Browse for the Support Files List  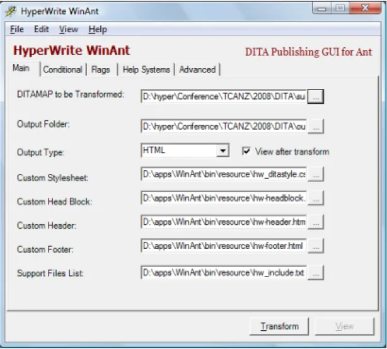pyautogui.click(x=316, y=273)
